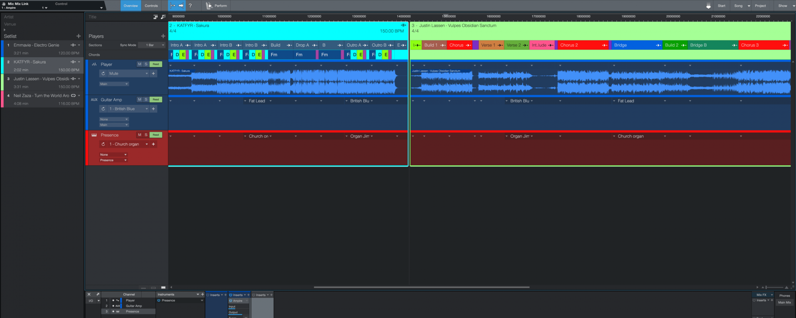Toggle Read automation on Player track
Image resolution: width=796 pixels, height=318 pixels.
(156, 64)
